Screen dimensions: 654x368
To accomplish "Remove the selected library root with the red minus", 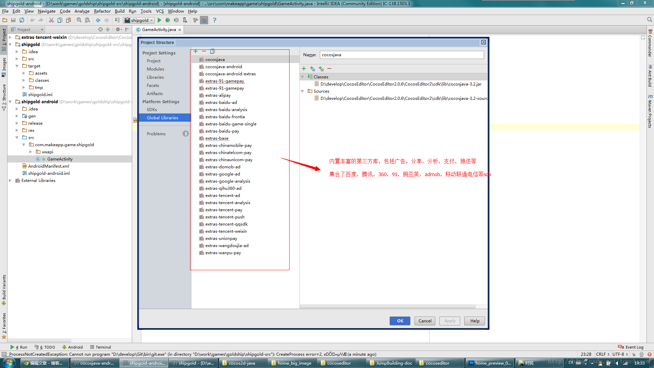I will pos(329,68).
